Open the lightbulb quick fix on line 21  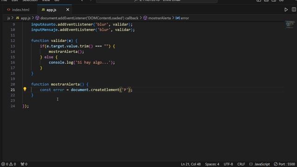coord(25,89)
